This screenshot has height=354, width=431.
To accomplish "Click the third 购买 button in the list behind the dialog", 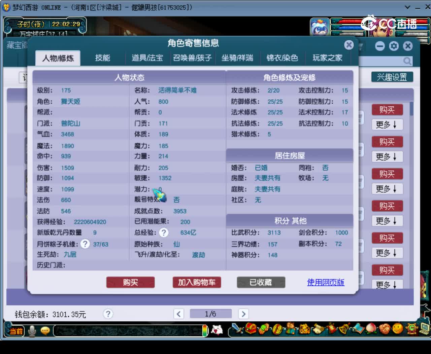I will pos(387,174).
